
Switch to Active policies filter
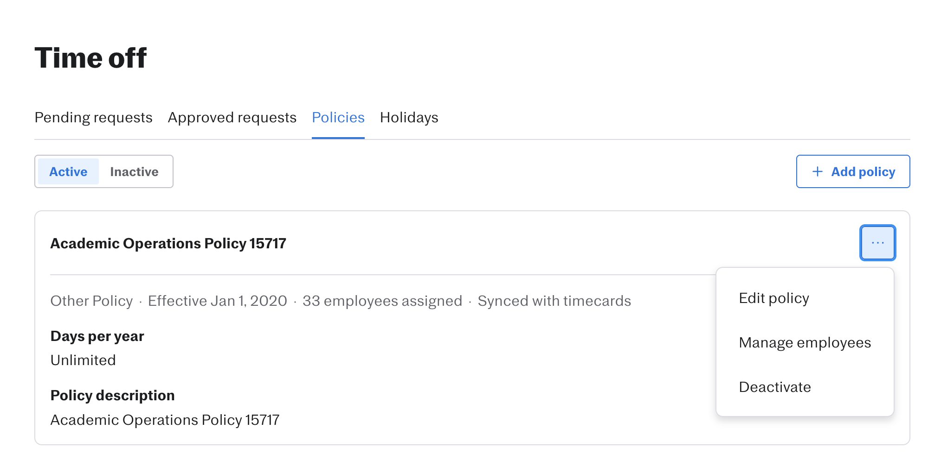click(x=68, y=171)
